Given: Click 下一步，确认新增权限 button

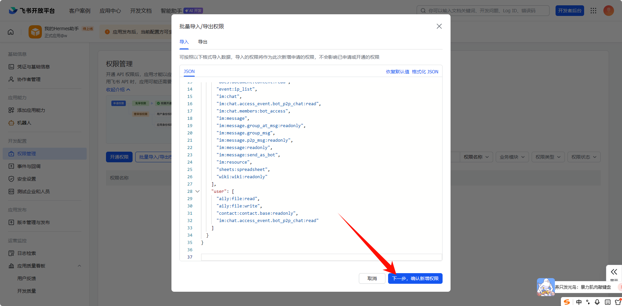Looking at the screenshot, I should pos(415,278).
